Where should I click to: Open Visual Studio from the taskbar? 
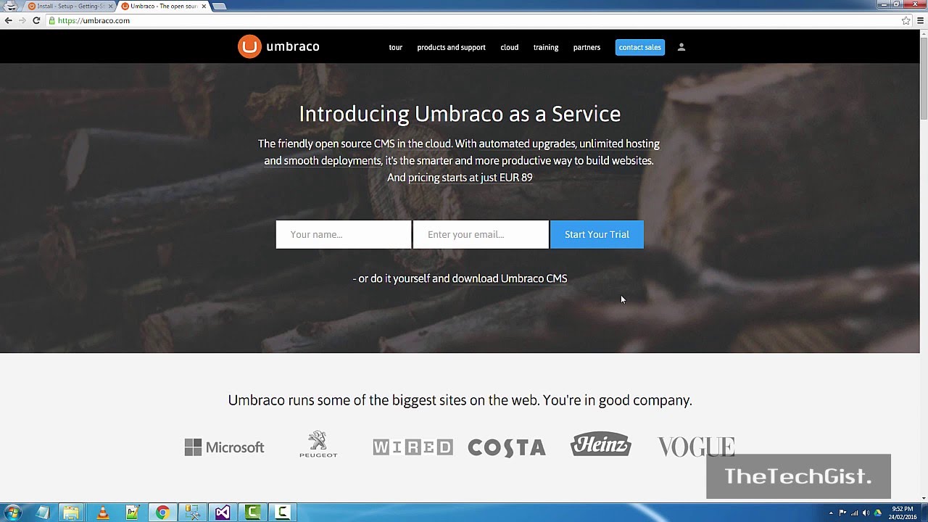pos(223,513)
